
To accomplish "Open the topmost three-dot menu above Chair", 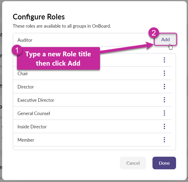I will 164,60.
